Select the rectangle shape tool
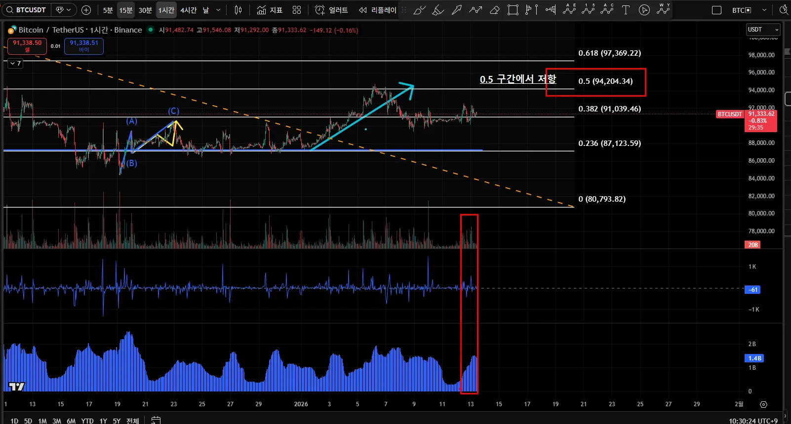Image resolution: width=791 pixels, height=424 pixels. pos(513,10)
